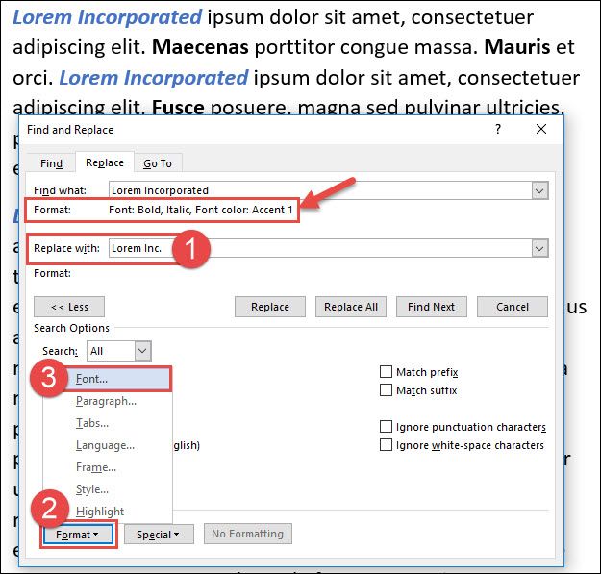Choose Language... from the Format menu
Screen dimensions: 601x574
click(x=108, y=445)
